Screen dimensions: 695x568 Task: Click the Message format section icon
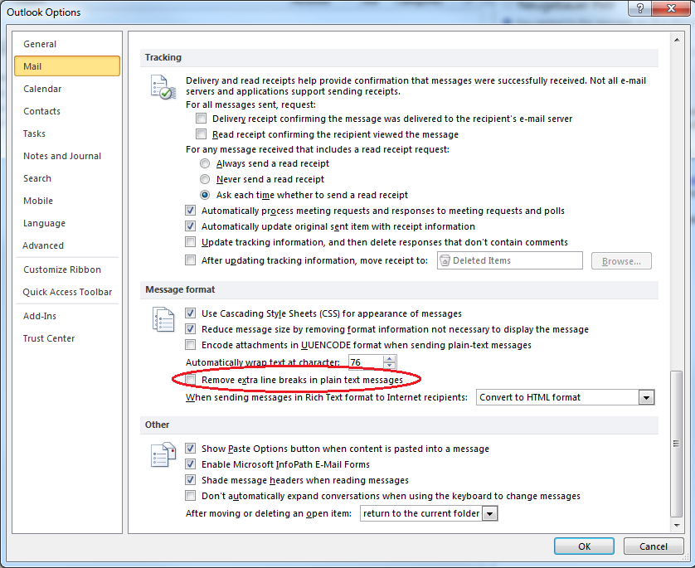tap(162, 320)
